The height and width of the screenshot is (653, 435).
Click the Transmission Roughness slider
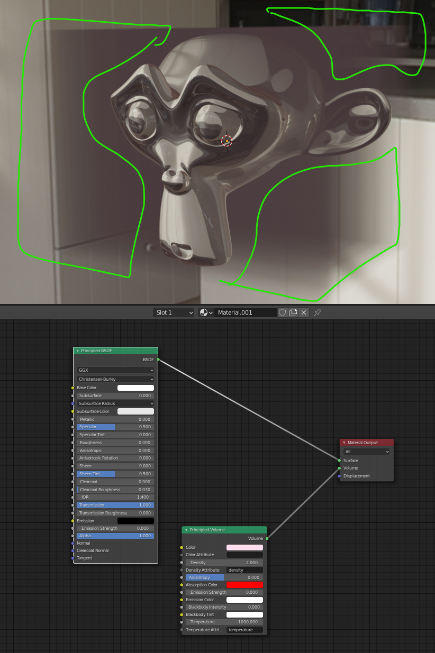click(115, 513)
